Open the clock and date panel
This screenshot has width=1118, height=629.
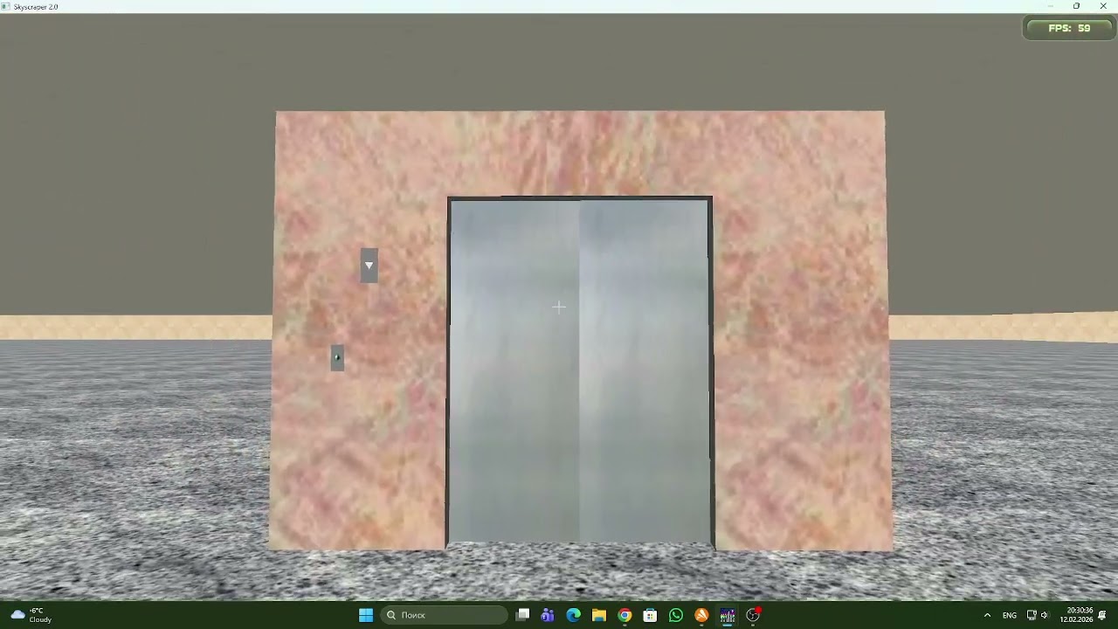point(1076,615)
